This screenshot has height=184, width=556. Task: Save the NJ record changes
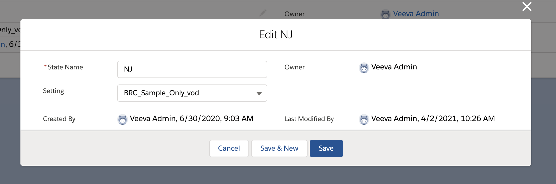tap(326, 148)
